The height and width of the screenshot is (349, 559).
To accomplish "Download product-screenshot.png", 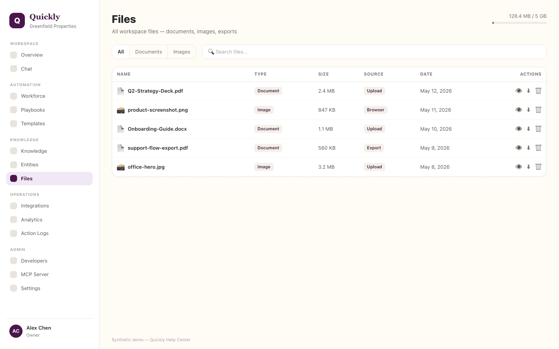I will (528, 110).
